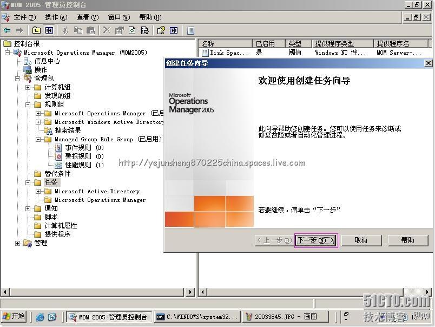Image resolution: width=435 pixels, height=327 pixels.
Task: Open the 帮助(H) menu
Action: tap(150, 17)
